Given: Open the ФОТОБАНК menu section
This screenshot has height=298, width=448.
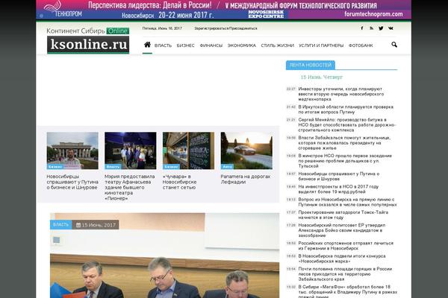Looking at the screenshot, I should point(361,45).
